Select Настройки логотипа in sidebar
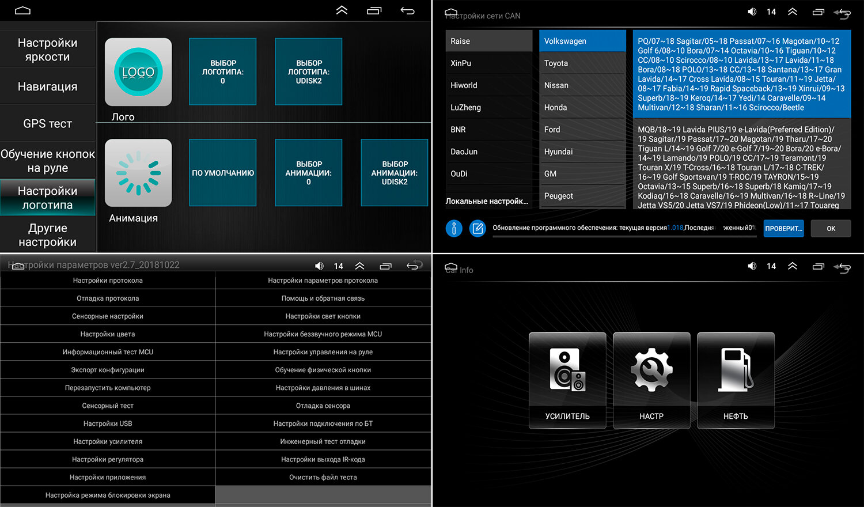The height and width of the screenshot is (507, 864). (48, 198)
